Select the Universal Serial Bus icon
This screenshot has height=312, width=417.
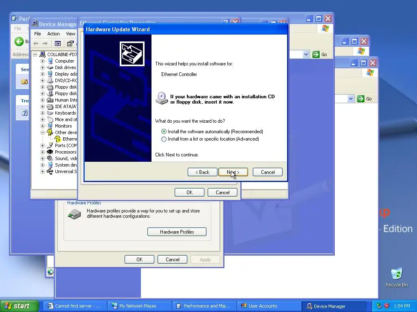click(x=50, y=171)
